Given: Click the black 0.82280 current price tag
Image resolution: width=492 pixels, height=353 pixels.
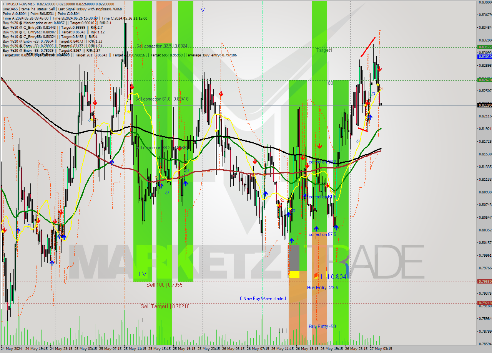Looking at the screenshot, I should 484,105.
